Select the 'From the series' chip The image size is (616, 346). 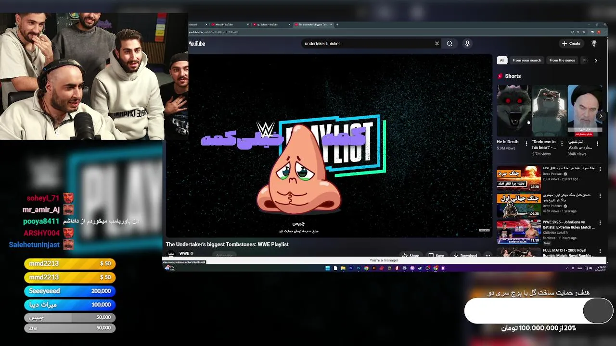[x=562, y=61]
